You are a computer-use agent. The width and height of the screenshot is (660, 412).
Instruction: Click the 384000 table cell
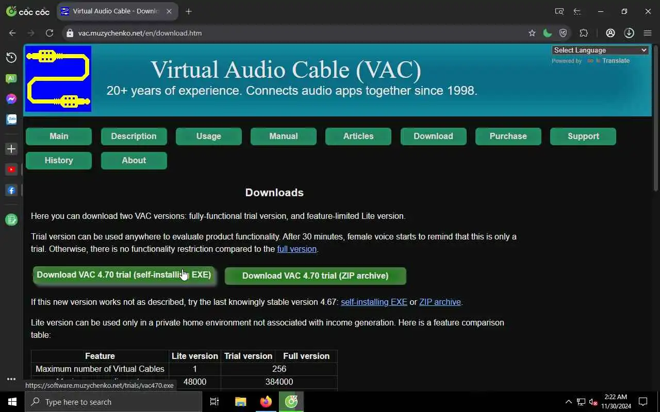point(279,382)
